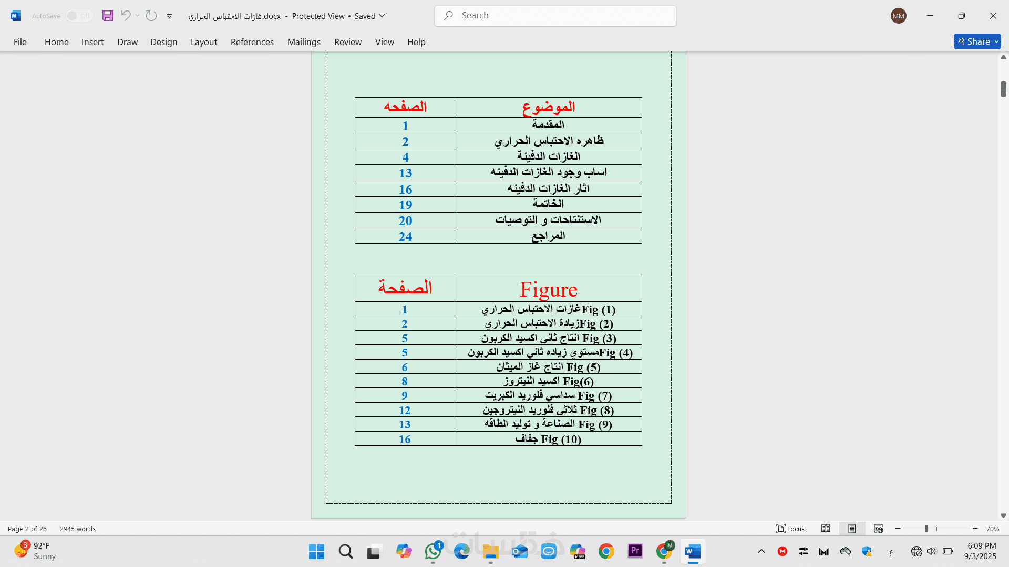Screen dimensions: 1009x567
Task: Open the Undo history dropdown arrow
Action: (137, 16)
